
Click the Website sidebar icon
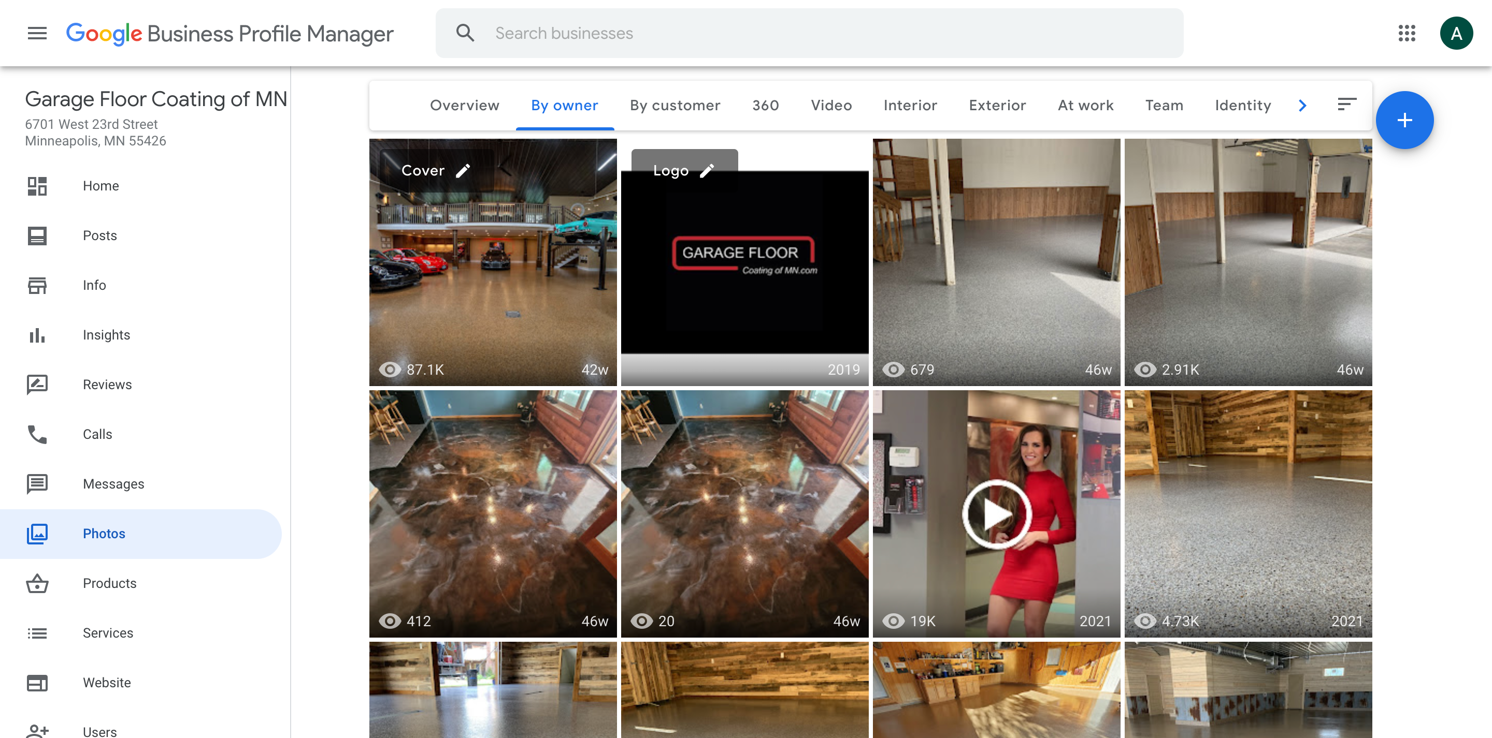point(37,683)
